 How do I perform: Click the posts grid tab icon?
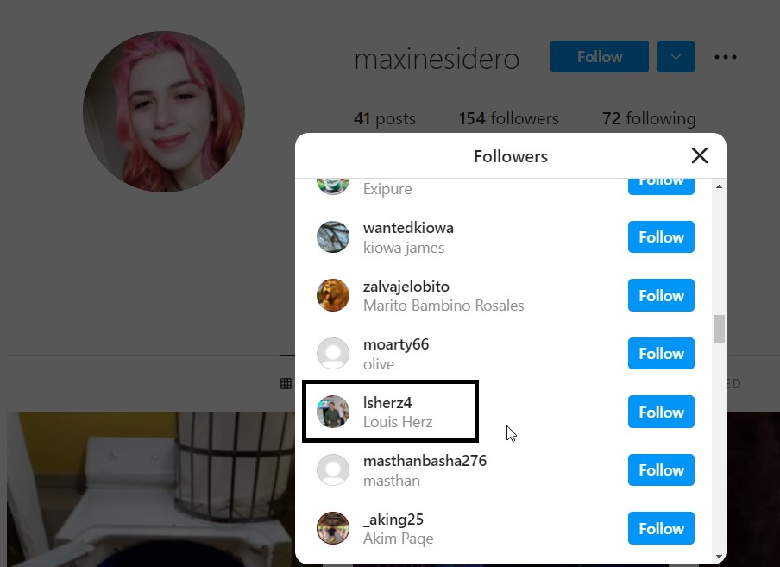click(286, 383)
